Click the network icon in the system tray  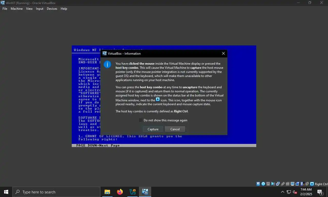tap(289, 192)
